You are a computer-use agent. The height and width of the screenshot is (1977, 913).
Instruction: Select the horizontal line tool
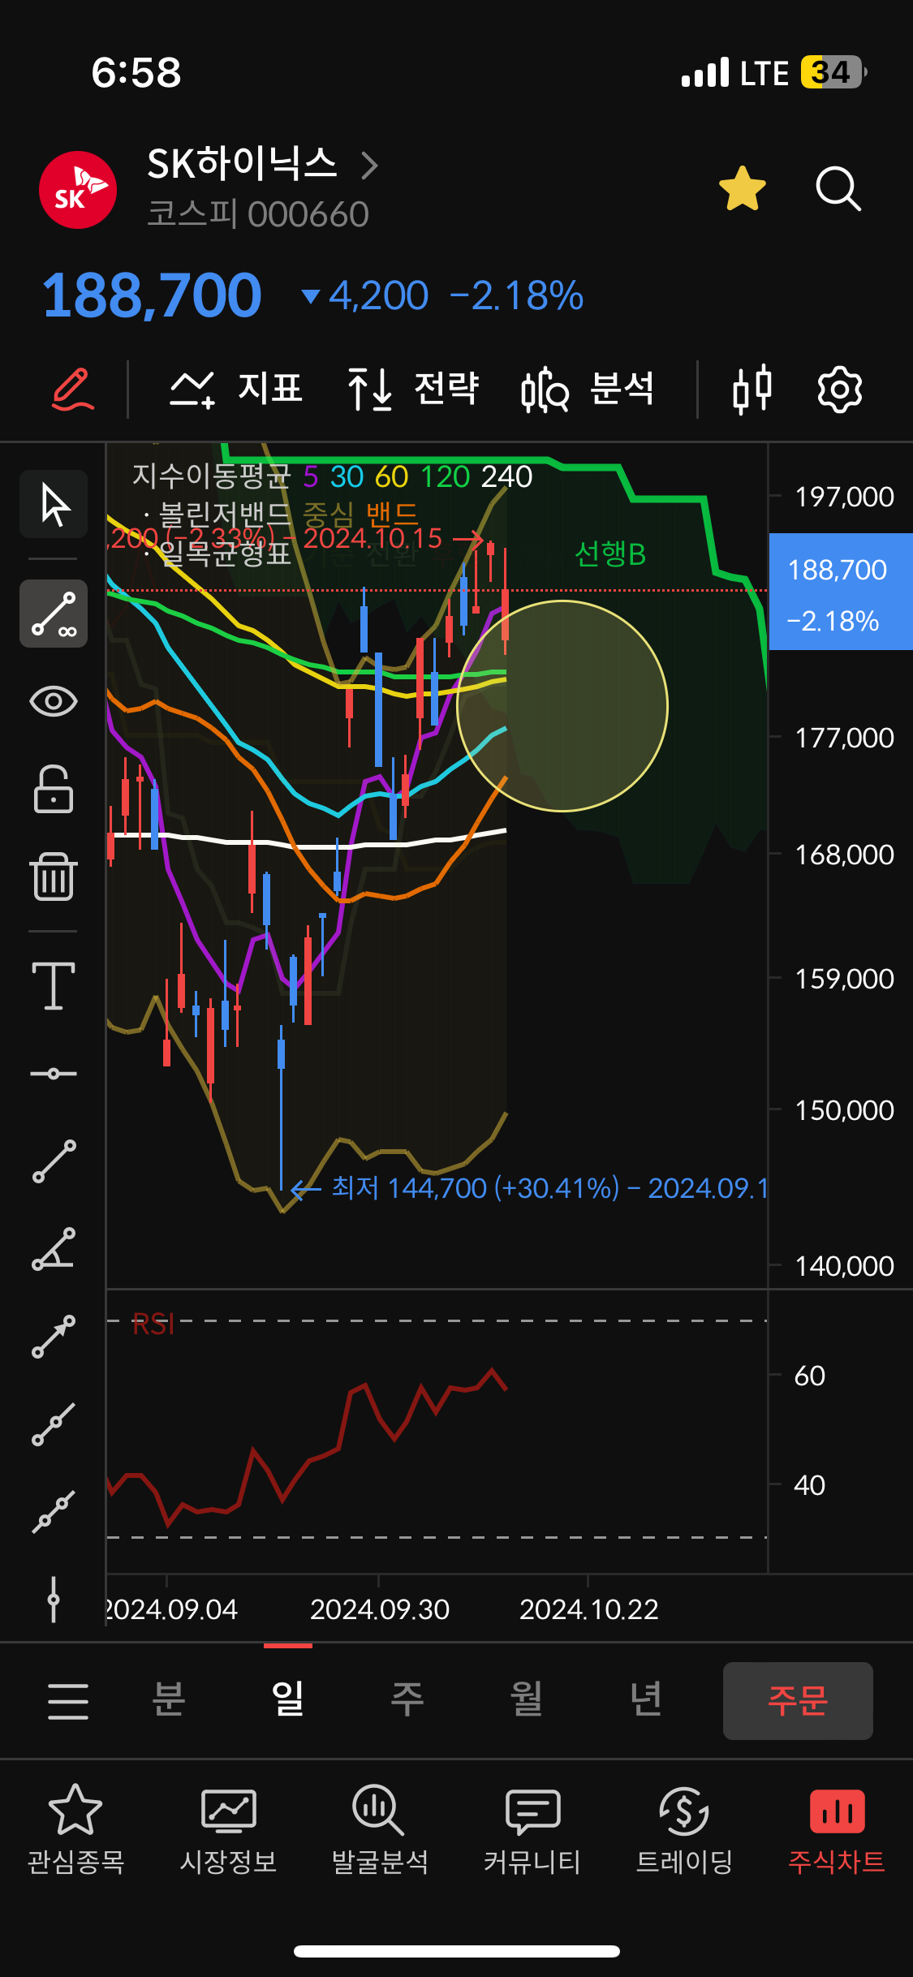coord(54,1074)
